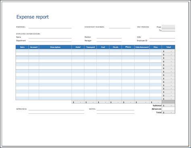Click the Pay Period From cell
This screenshot has height=148, width=191.
pyautogui.click(x=168, y=27)
